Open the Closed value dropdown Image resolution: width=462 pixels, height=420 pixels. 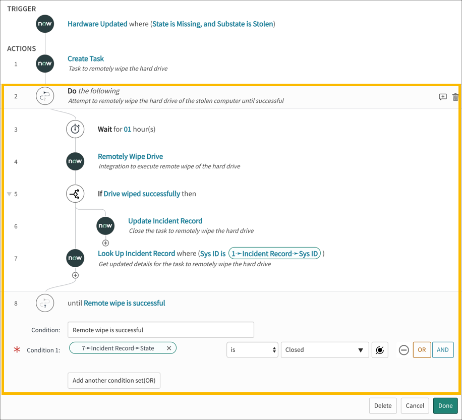coord(324,349)
